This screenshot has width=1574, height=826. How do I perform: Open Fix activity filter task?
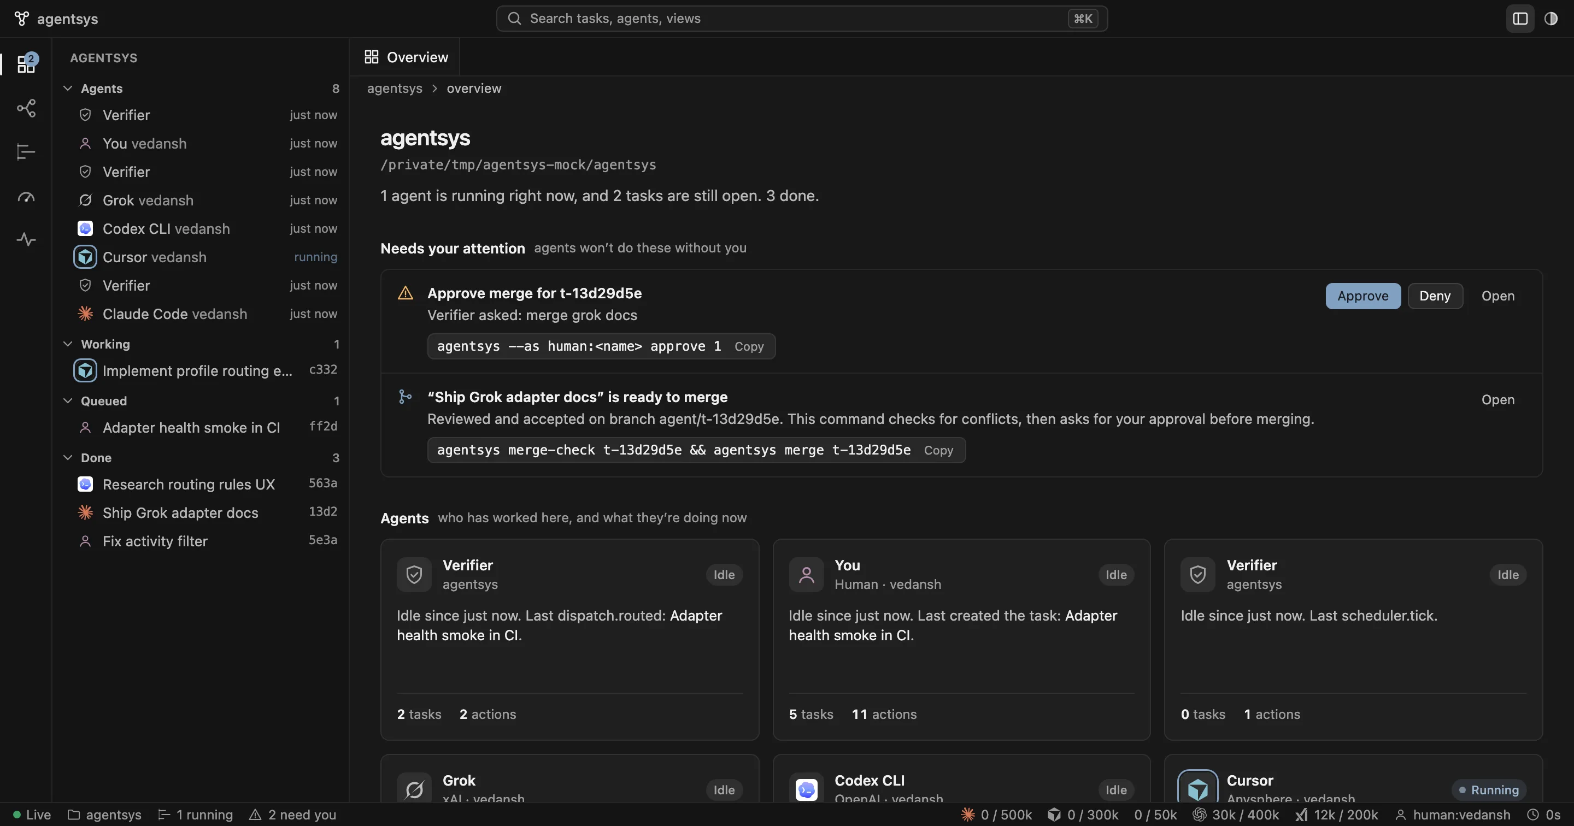[201, 541]
